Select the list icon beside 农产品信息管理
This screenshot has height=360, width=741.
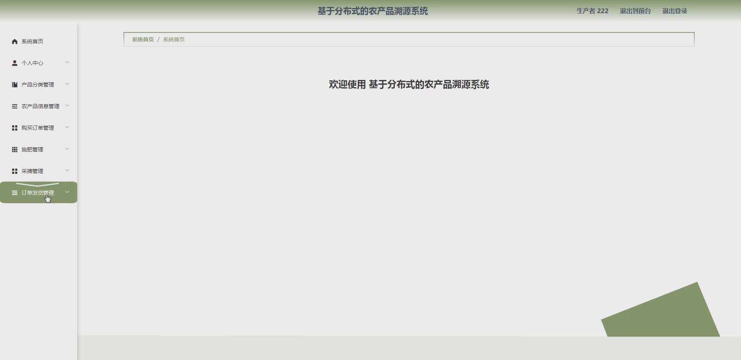15,106
